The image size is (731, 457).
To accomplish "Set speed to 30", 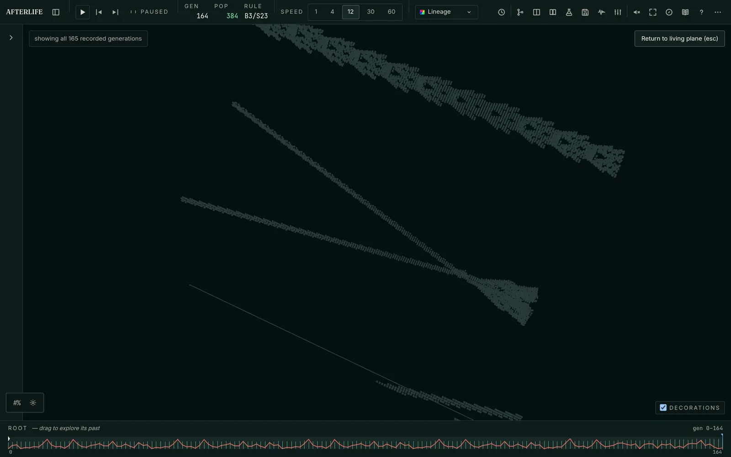I will click(371, 12).
